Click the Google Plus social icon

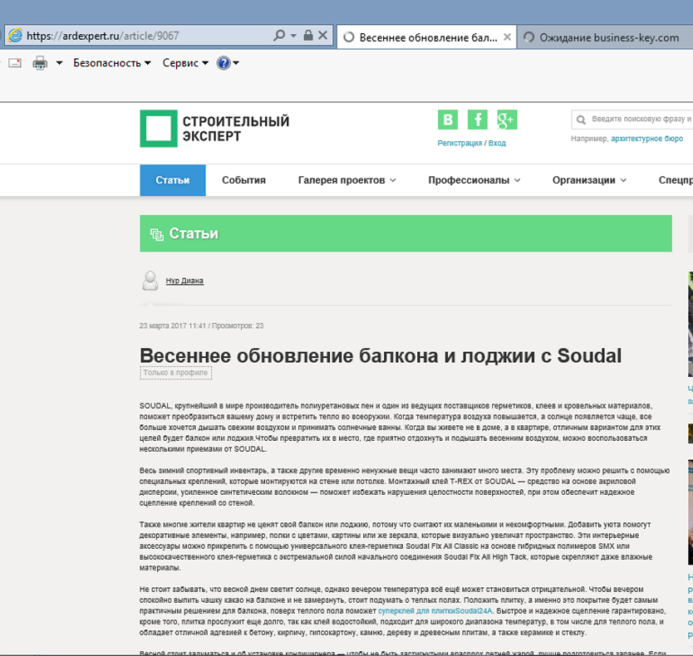(x=507, y=120)
